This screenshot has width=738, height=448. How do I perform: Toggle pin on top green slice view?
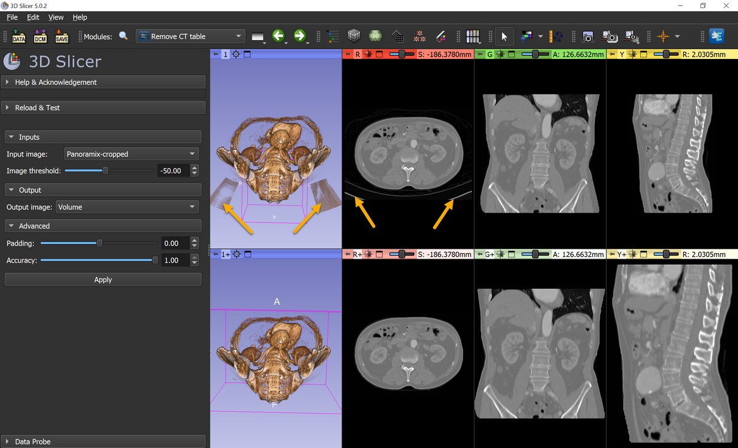pos(480,54)
